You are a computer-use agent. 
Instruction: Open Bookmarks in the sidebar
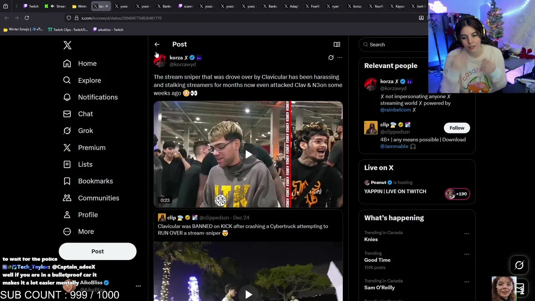[88, 181]
